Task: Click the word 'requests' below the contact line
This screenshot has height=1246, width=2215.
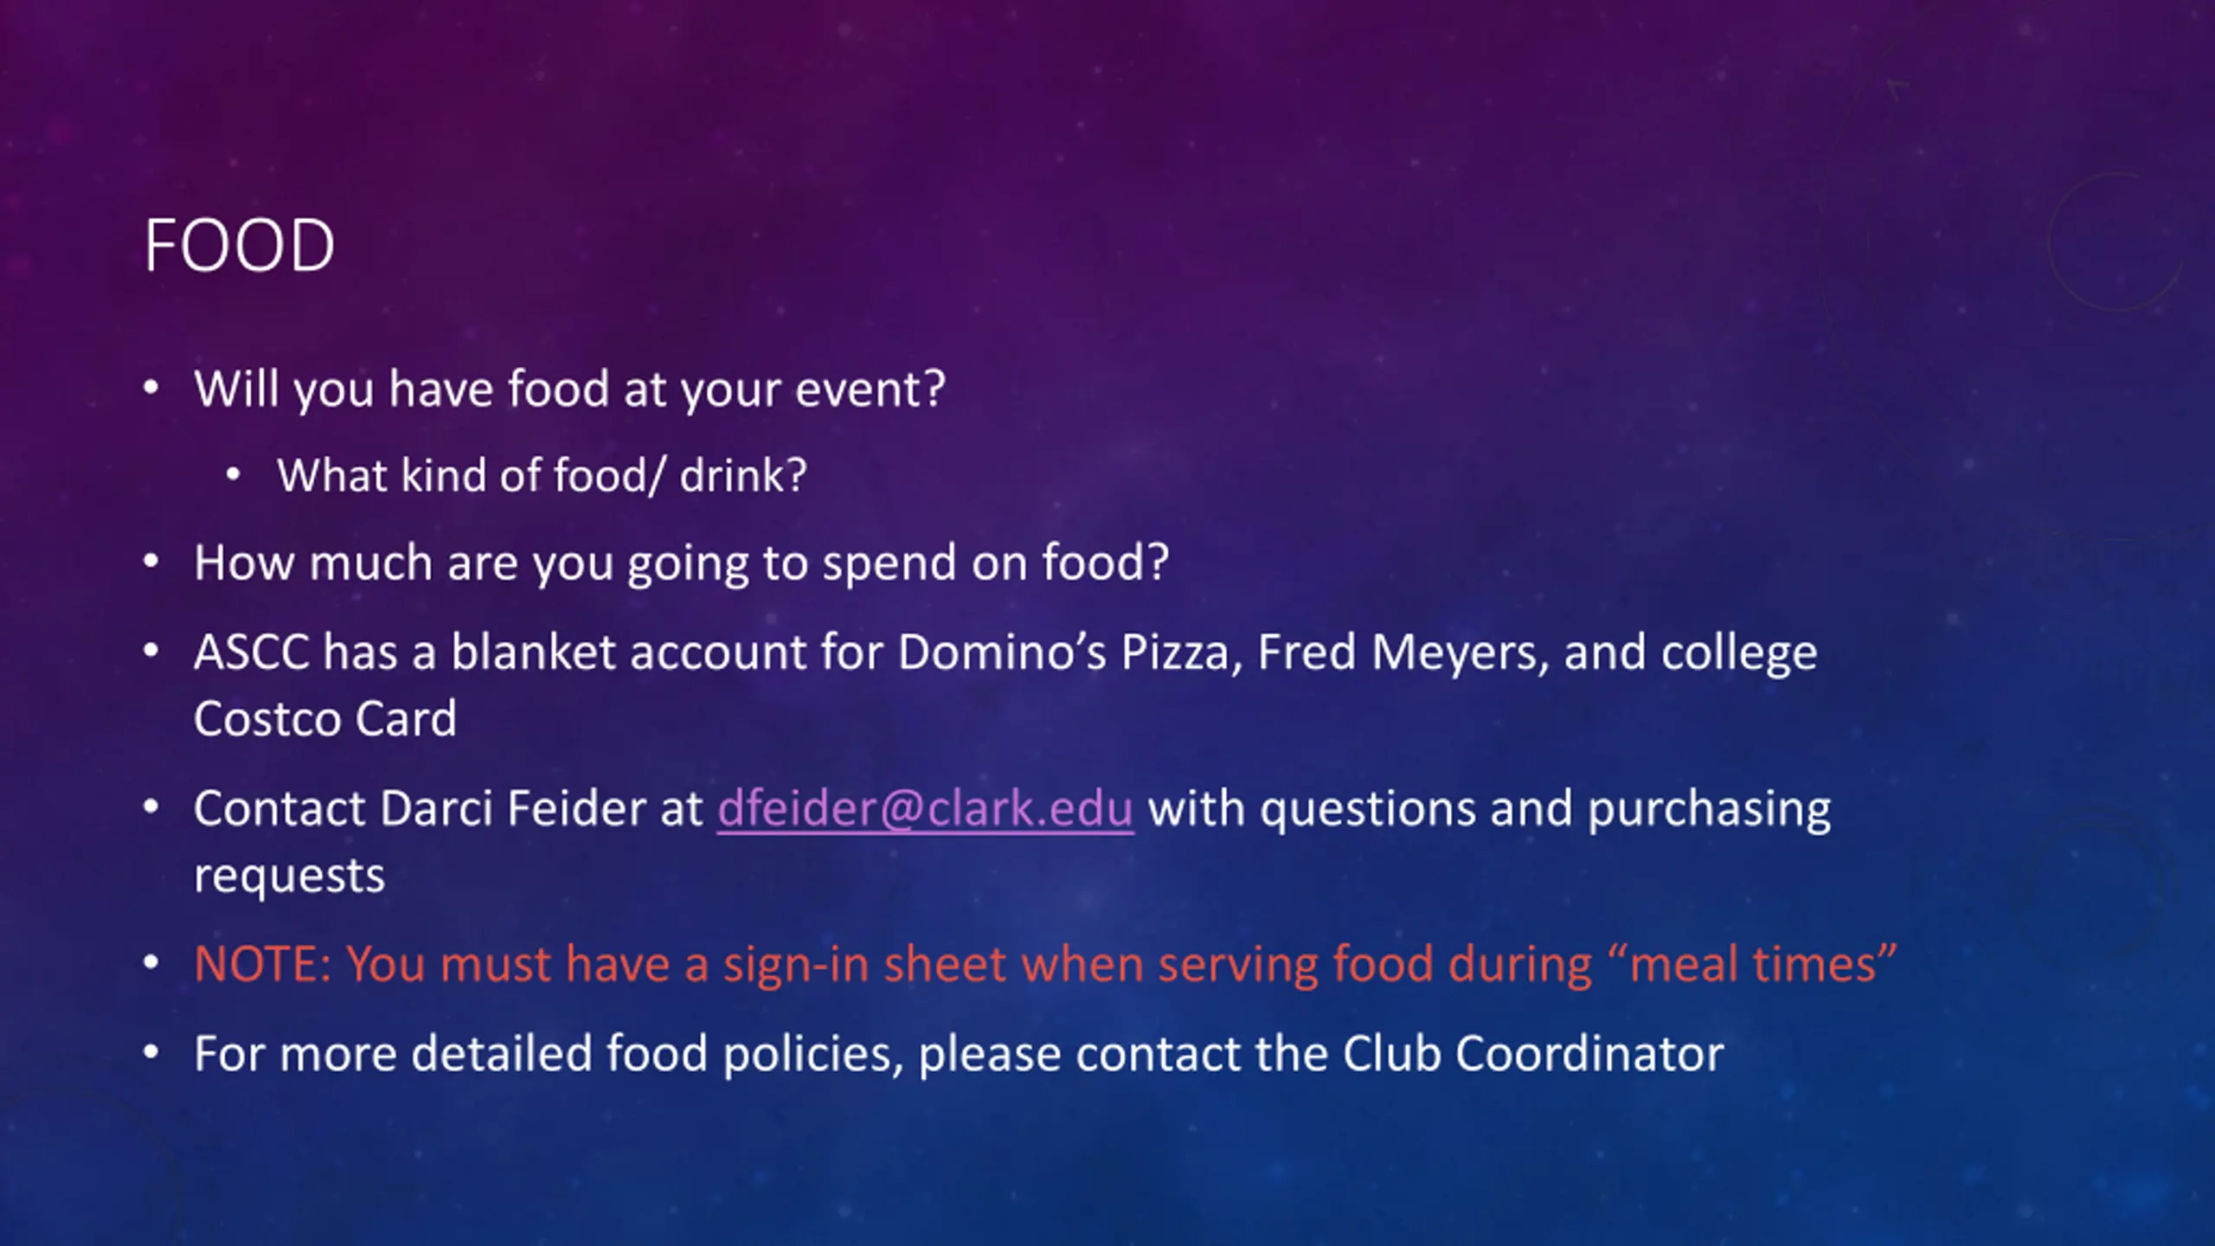Action: coord(289,877)
